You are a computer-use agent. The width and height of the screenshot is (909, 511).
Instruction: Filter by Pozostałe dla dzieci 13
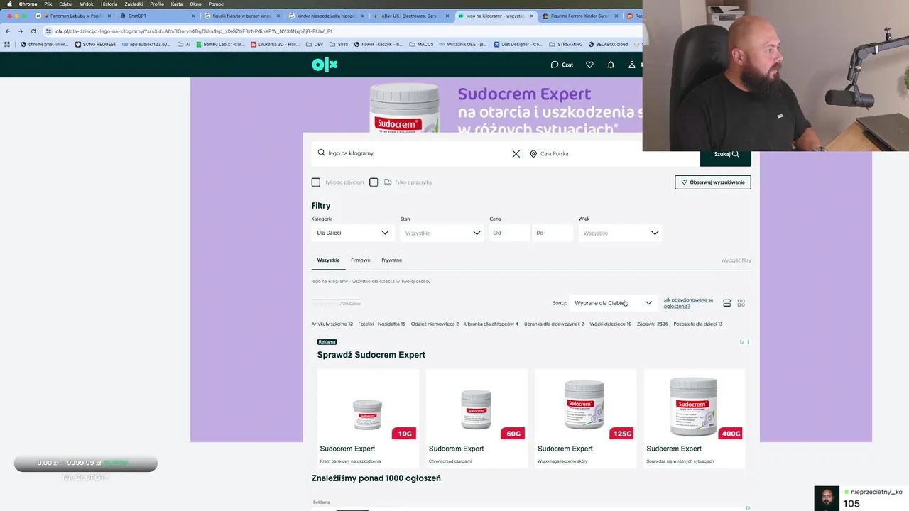tap(698, 324)
